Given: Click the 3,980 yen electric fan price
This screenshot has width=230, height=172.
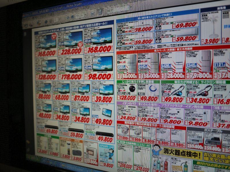Looking at the screenshot, I should click(x=212, y=41).
